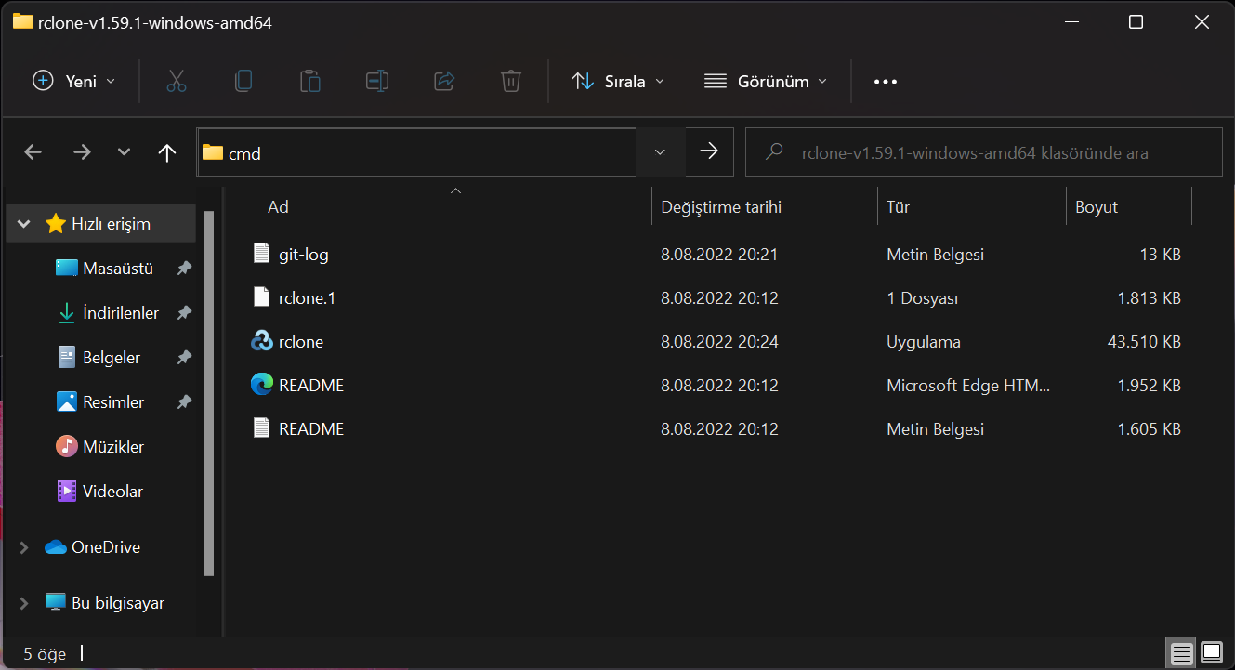Viewport: 1235px width, 670px height.
Task: Expand the Bu bilgisayar tree node
Action: [x=24, y=603]
